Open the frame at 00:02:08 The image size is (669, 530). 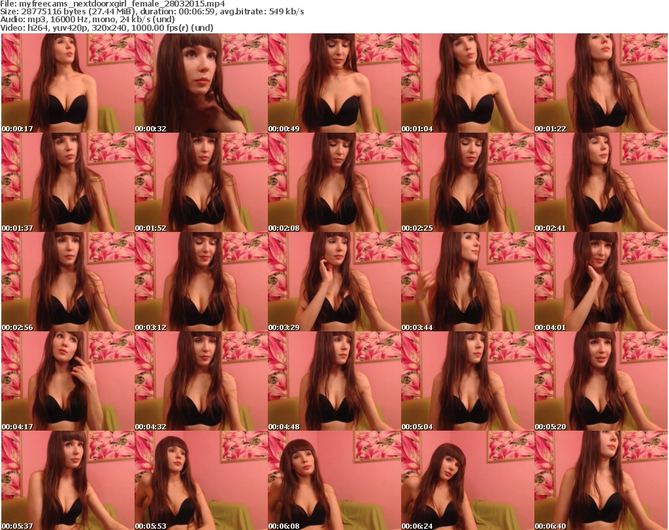[x=334, y=182]
